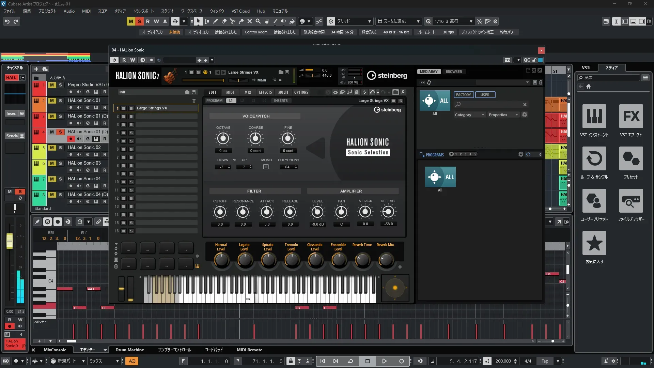Unsolo the HALion Sonic 01 (D) track 4
The width and height of the screenshot is (654, 368).
[60, 132]
